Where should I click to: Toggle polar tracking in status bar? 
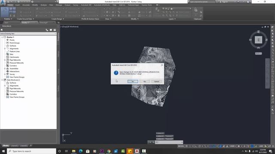(x=199, y=146)
